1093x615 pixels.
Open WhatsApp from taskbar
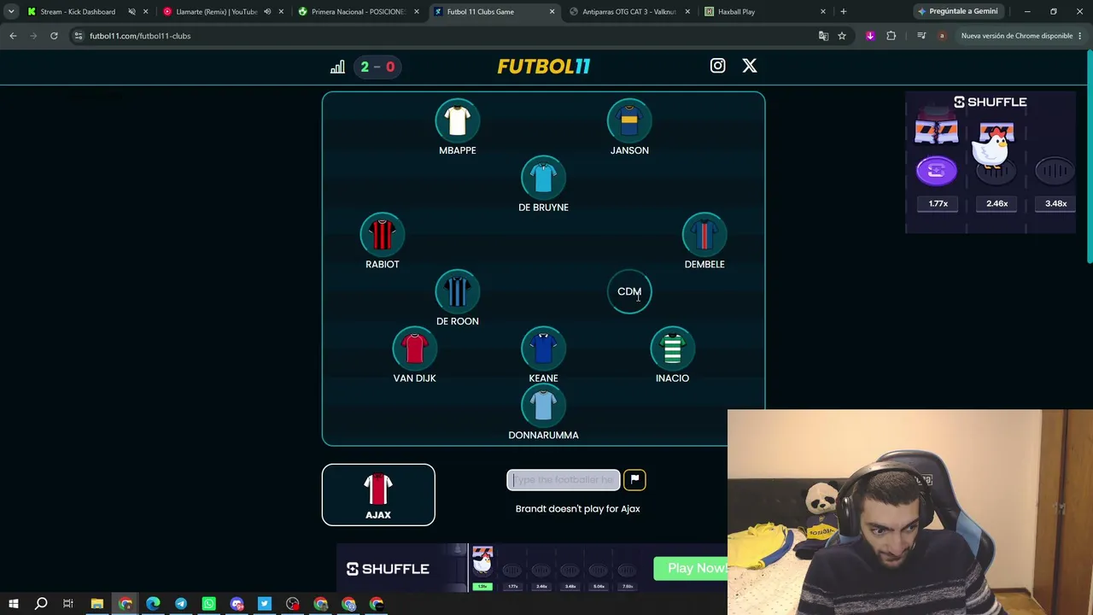[209, 604]
